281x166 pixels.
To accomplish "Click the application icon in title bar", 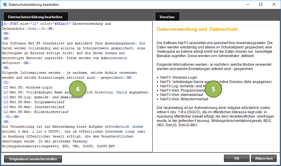I will point(5,5).
